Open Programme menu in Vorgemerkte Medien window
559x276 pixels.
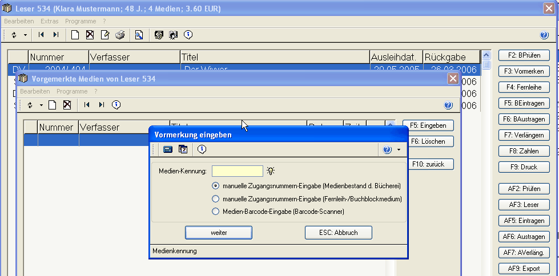click(72, 91)
